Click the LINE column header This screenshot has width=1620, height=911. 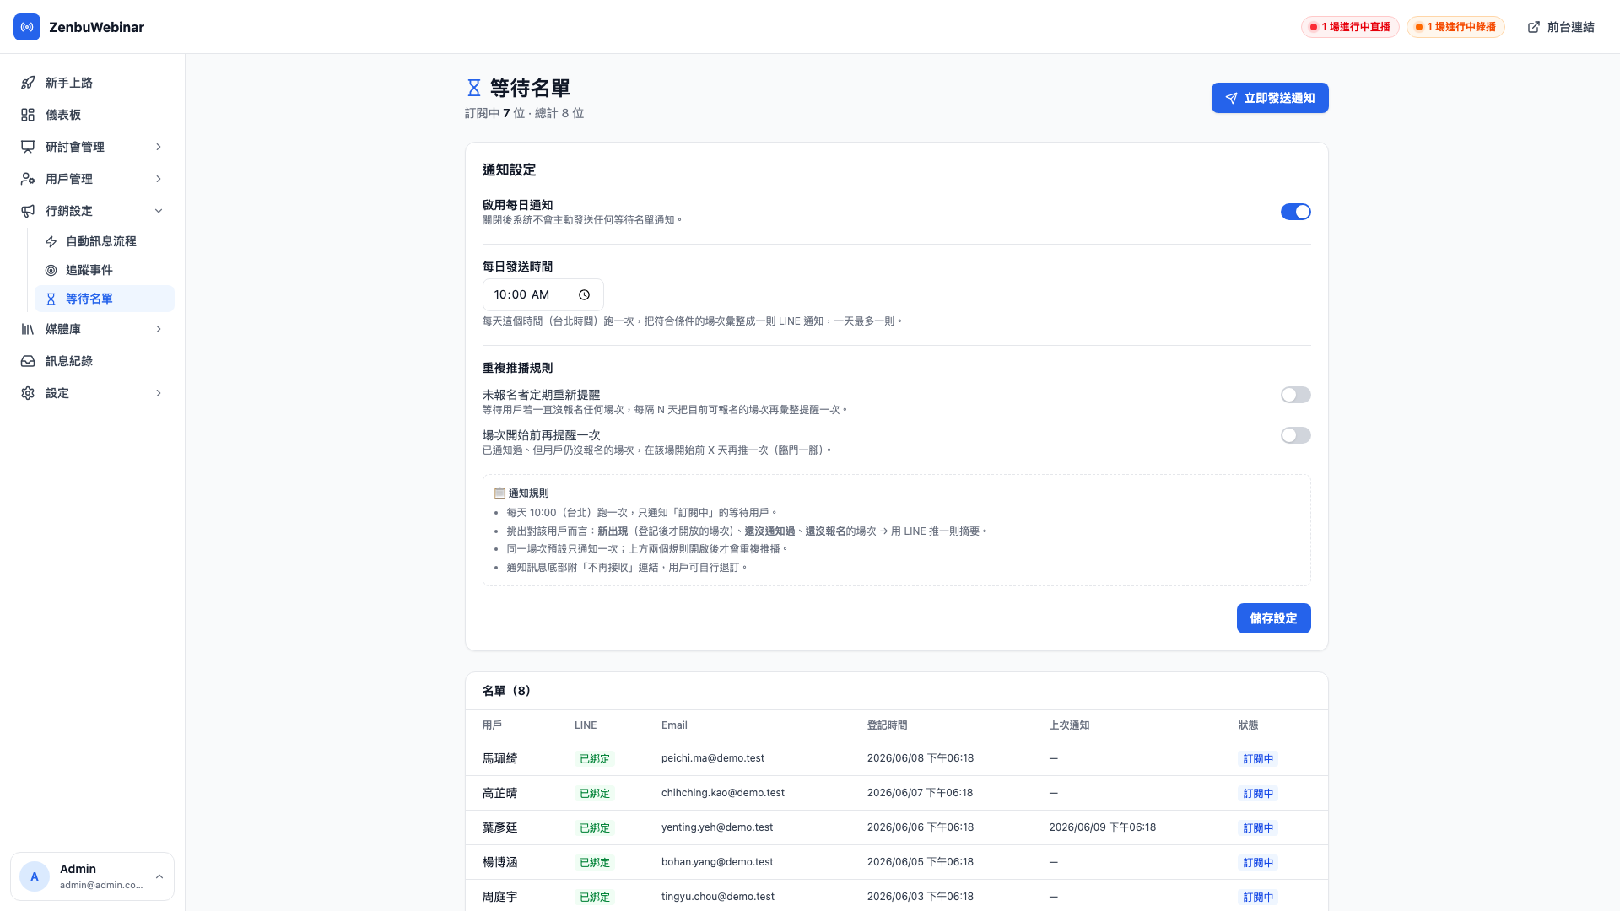click(x=586, y=725)
